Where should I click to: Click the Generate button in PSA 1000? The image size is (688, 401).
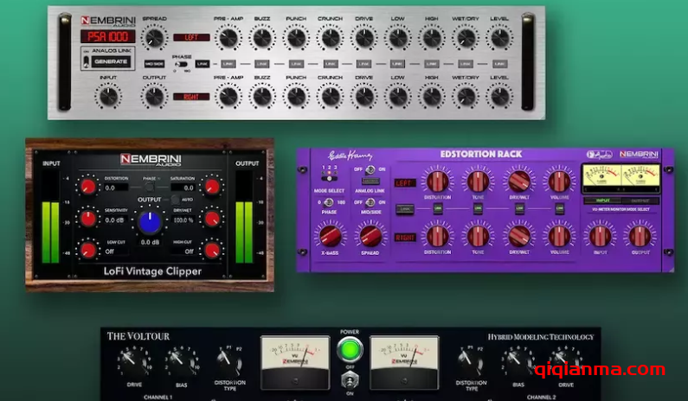click(111, 62)
